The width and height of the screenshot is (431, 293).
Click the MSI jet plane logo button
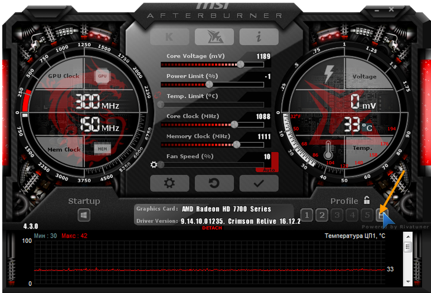(214, 37)
